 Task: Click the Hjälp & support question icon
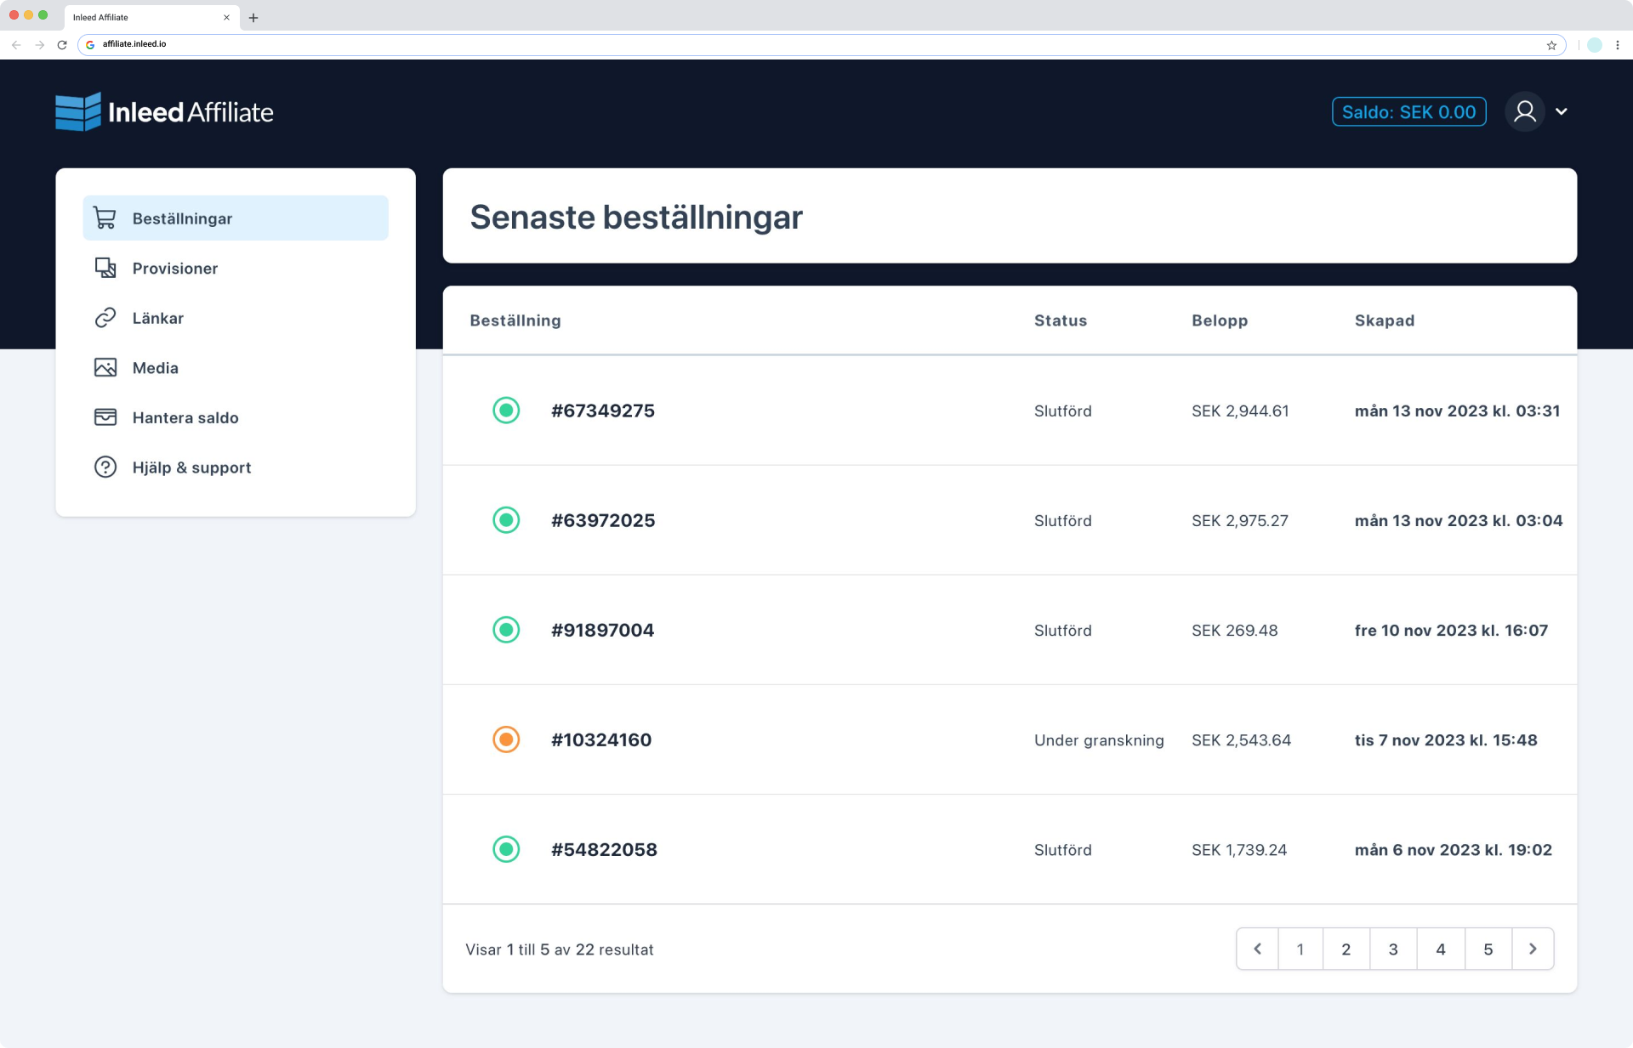point(105,467)
